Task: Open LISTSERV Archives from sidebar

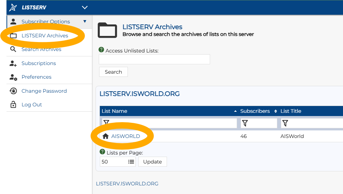Action: coord(45,36)
